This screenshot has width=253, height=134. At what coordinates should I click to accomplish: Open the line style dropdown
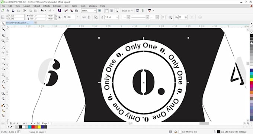147,17
